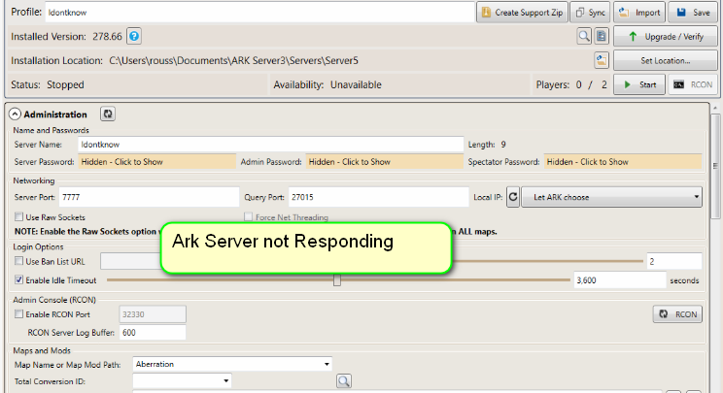Open the Total Conversion ID dropdown
This screenshot has width=723, height=393.
pos(182,380)
